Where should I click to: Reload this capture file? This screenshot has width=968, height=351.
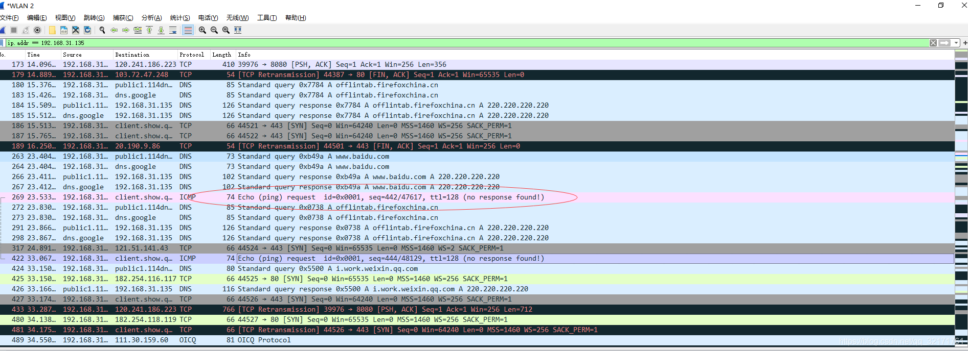[87, 30]
